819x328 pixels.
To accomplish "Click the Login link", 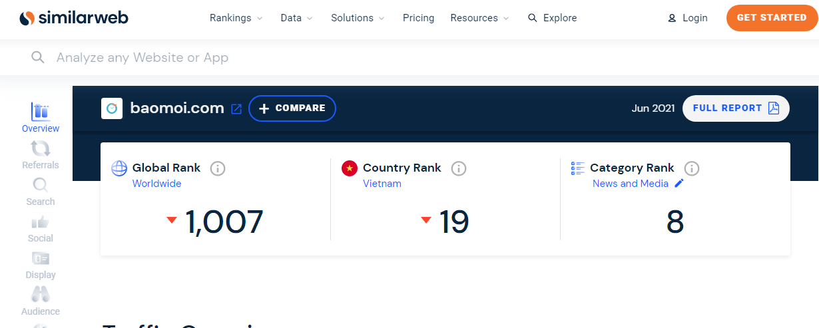I will 688,18.
